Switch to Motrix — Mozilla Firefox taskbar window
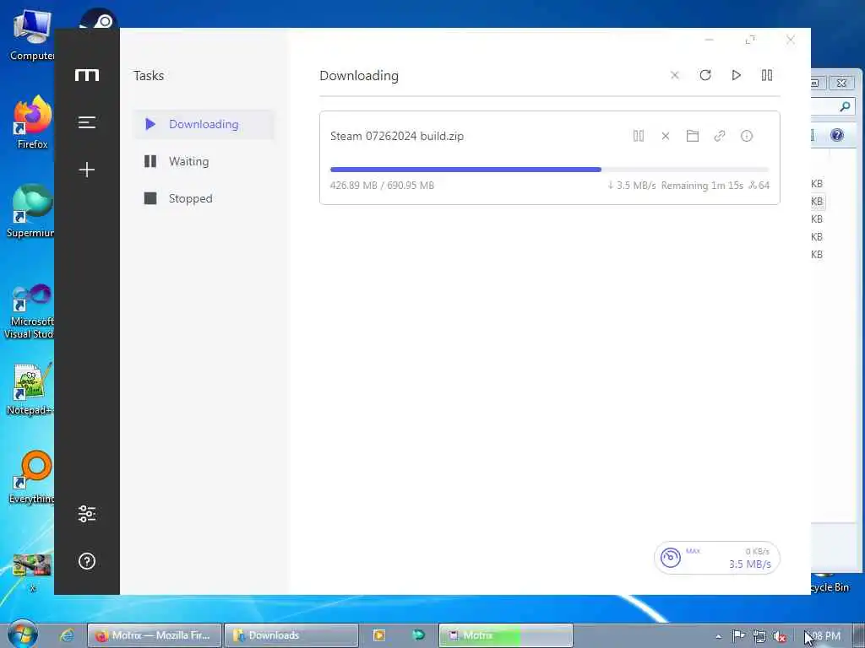This screenshot has width=865, height=648. [155, 635]
